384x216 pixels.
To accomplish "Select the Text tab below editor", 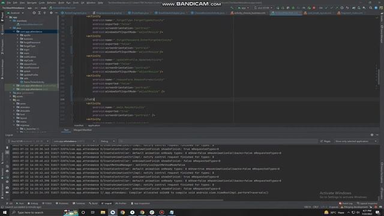I will (66, 130).
